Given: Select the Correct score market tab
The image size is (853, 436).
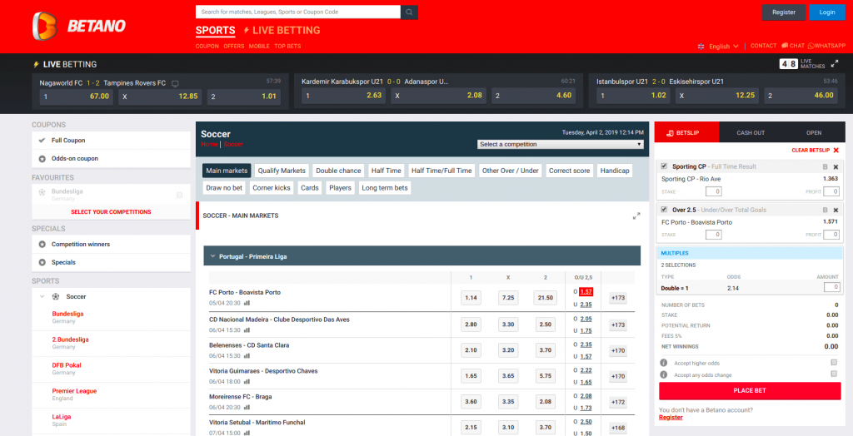Looking at the screenshot, I should pos(569,171).
